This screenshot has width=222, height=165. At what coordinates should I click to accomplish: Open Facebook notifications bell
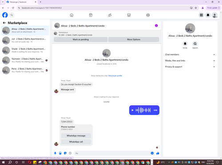click(x=208, y=15)
